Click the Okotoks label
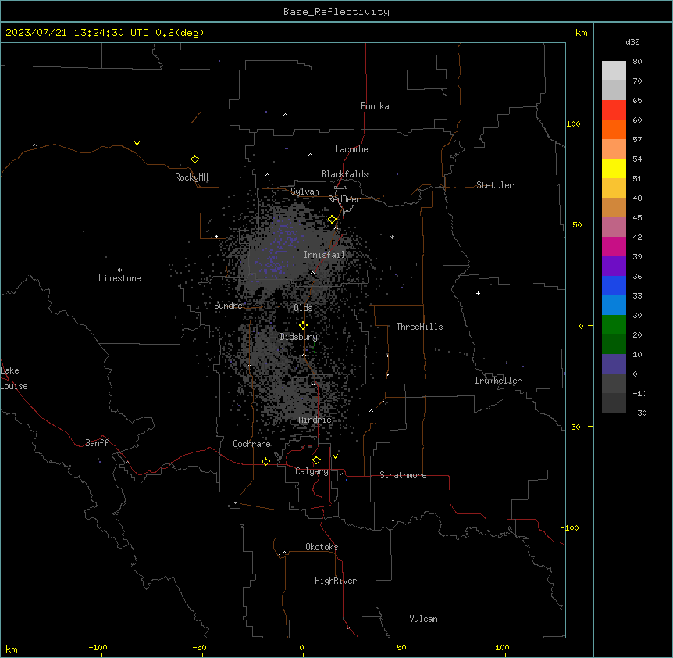This screenshot has height=658, width=673. pos(322,547)
